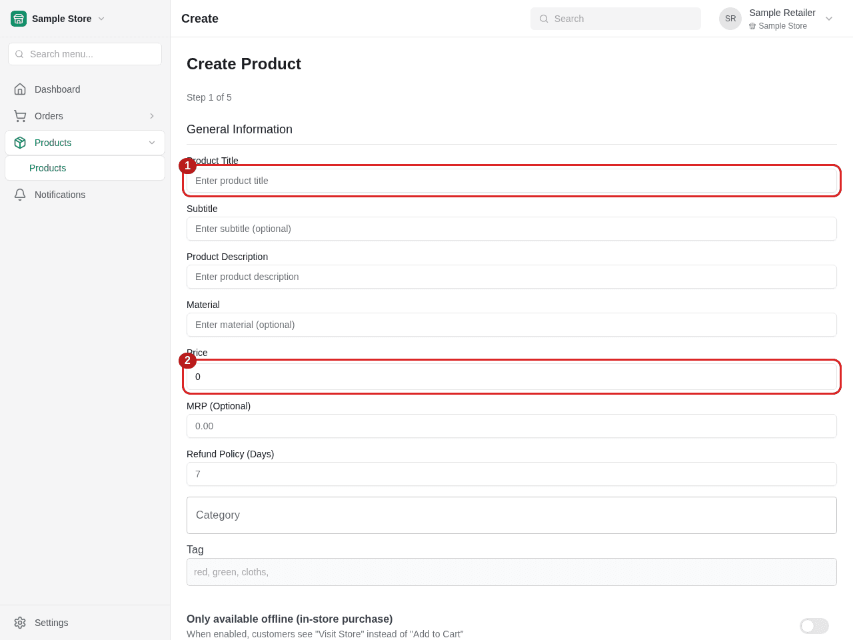Expand the Orders submenu chevron
The image size is (853, 640).
(x=152, y=116)
